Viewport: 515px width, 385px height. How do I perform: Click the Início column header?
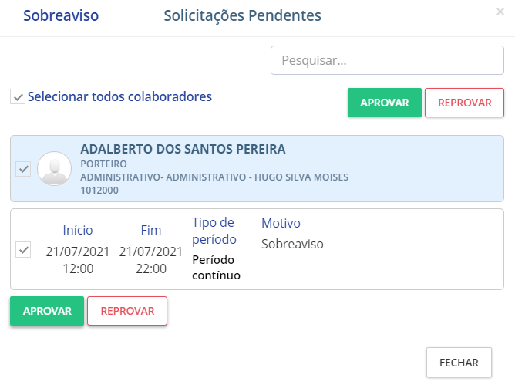pyautogui.click(x=78, y=230)
